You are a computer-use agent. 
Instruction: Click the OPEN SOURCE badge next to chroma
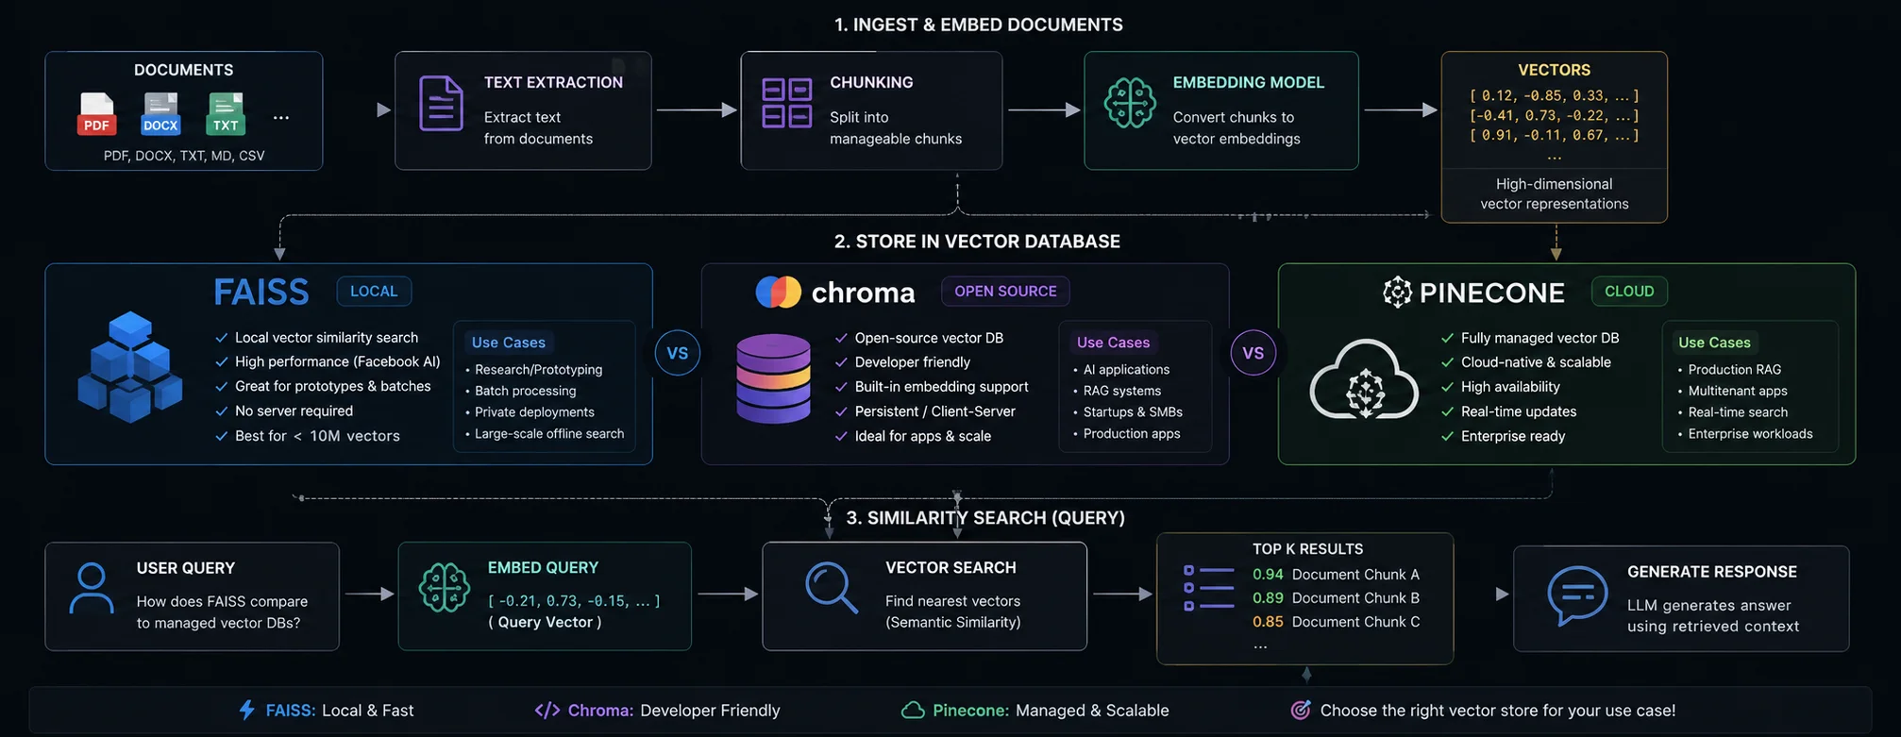pyautogui.click(x=1005, y=291)
